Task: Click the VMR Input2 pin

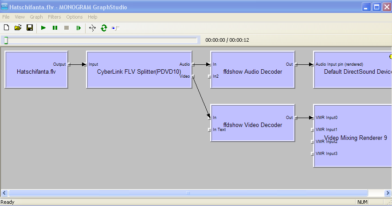Action: [312, 142]
